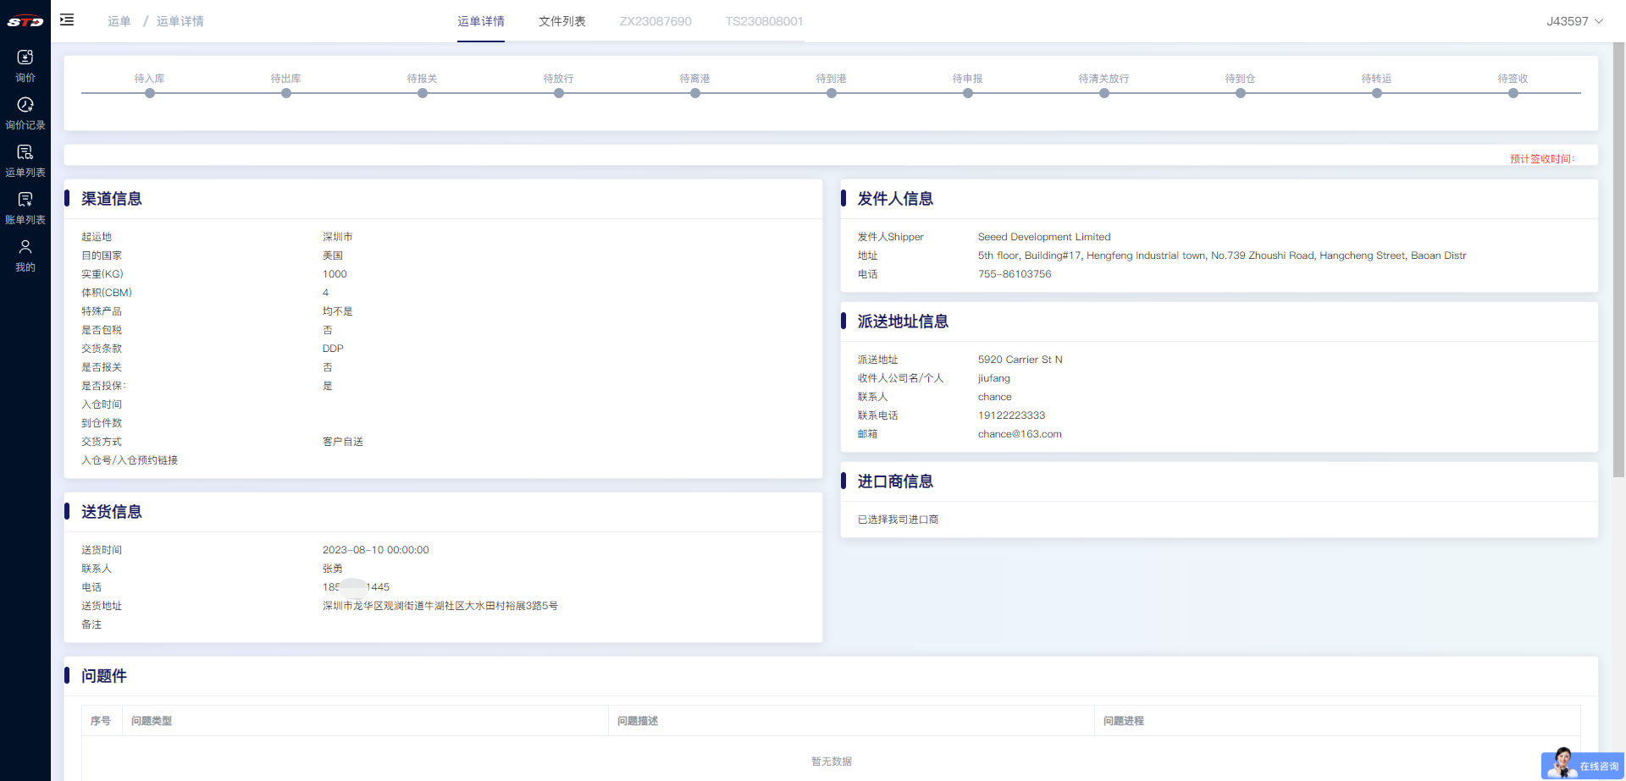Image resolution: width=1626 pixels, height=781 pixels.
Task: Open the 我的 profile icon
Action: (25, 247)
